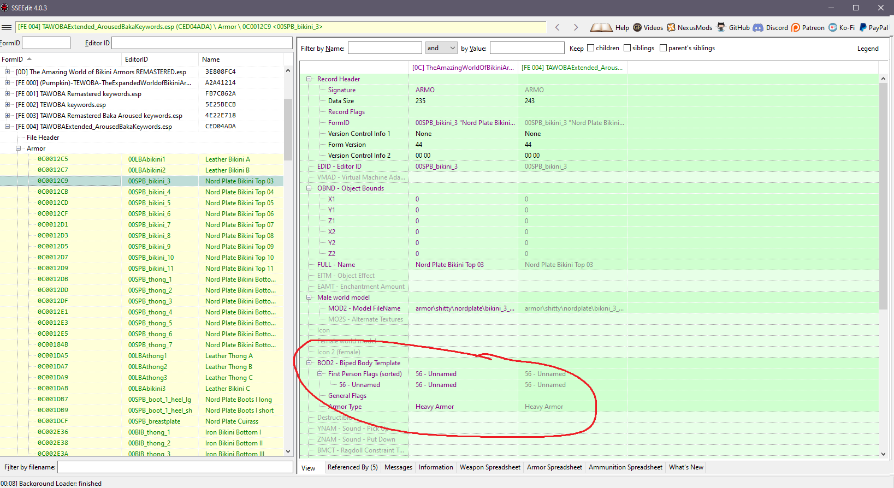Collapse the Record Header section

(309, 79)
